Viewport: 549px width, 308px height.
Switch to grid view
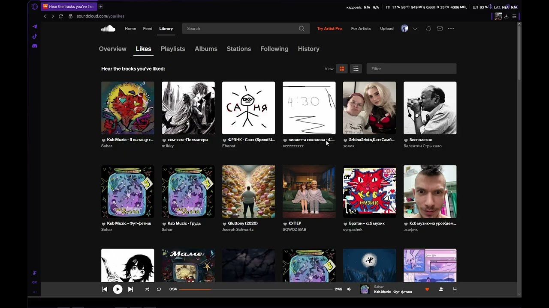pos(342,68)
